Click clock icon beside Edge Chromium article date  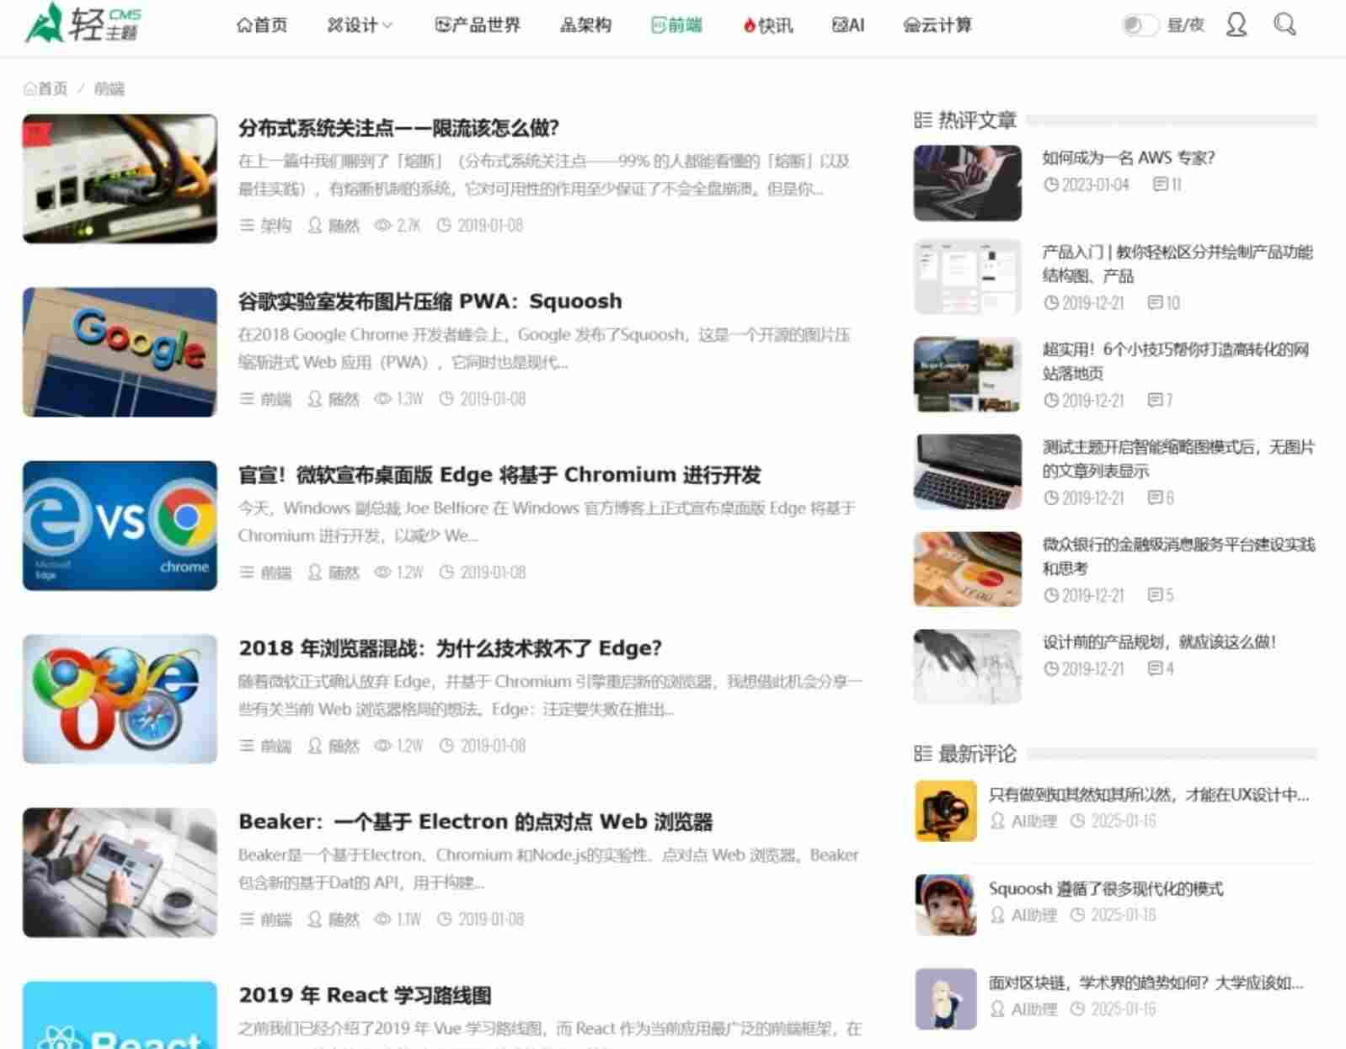(x=446, y=572)
